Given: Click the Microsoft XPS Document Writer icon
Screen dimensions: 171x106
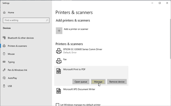Looking at the screenshot, I should (x=58, y=91).
